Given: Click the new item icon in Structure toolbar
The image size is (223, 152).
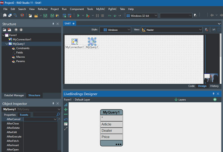Looking at the screenshot, I should (x=4, y=30).
